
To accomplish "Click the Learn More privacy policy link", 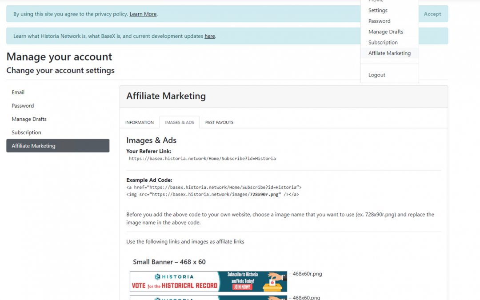I will (x=143, y=14).
